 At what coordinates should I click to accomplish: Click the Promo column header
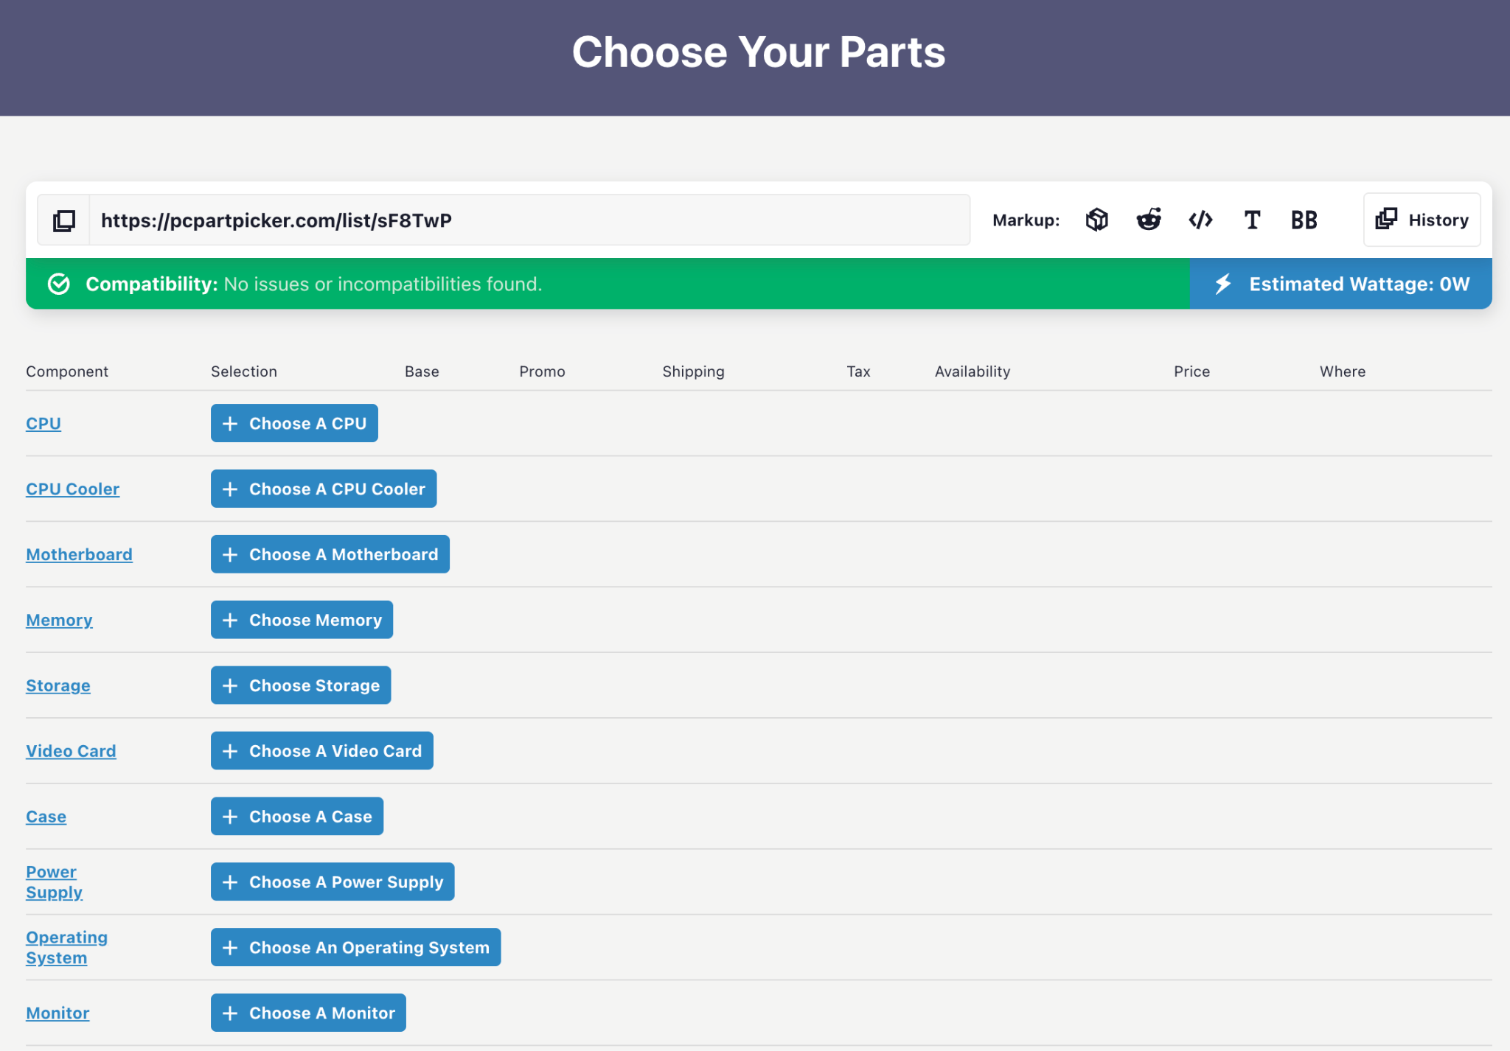point(542,371)
